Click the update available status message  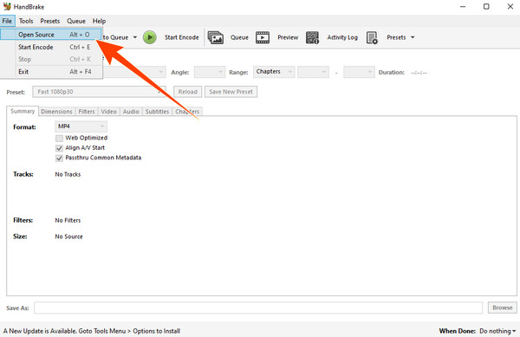pos(92,331)
